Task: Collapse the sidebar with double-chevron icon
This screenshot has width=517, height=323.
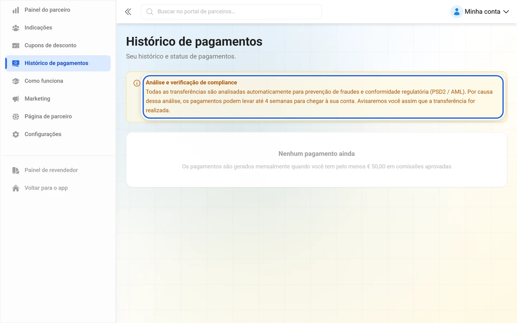Action: [x=128, y=12]
